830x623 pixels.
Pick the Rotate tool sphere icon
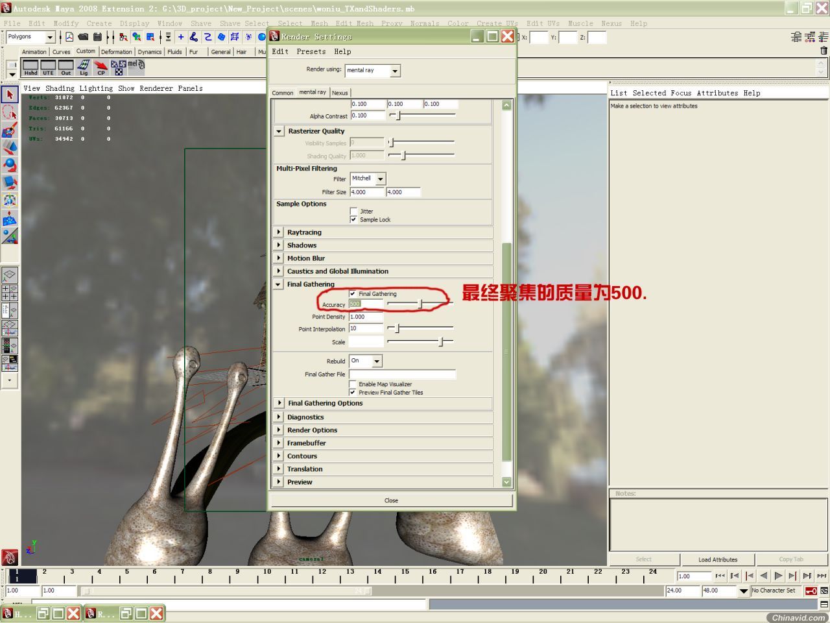[9, 165]
